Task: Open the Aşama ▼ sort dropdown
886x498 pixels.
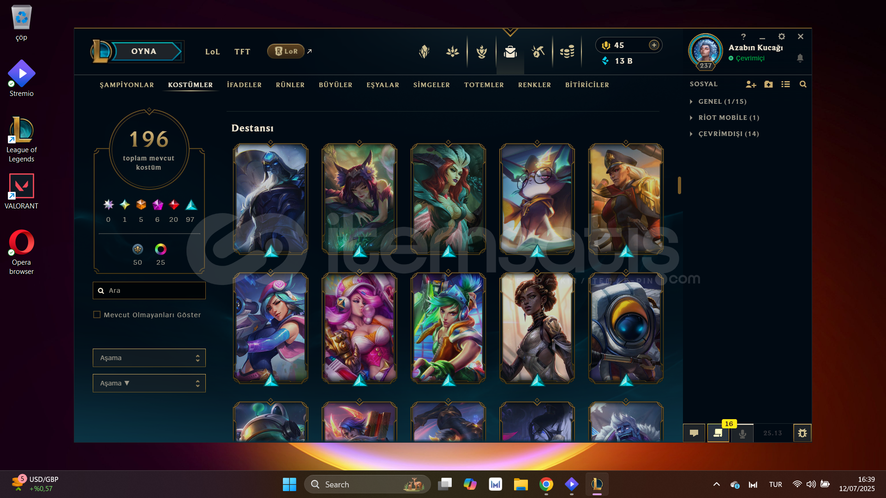Action: pyautogui.click(x=149, y=383)
